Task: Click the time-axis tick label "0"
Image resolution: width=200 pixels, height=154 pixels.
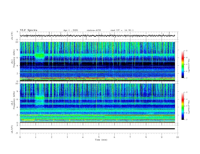Action: [x=20, y=137]
